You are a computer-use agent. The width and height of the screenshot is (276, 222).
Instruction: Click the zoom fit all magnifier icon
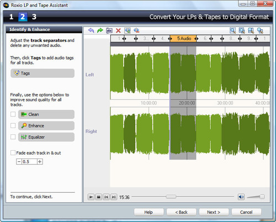point(260,30)
